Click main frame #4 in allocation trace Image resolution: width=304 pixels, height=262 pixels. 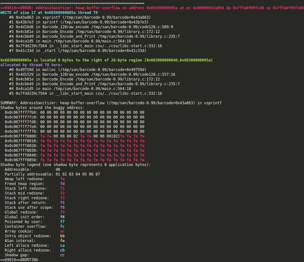(x=70, y=89)
